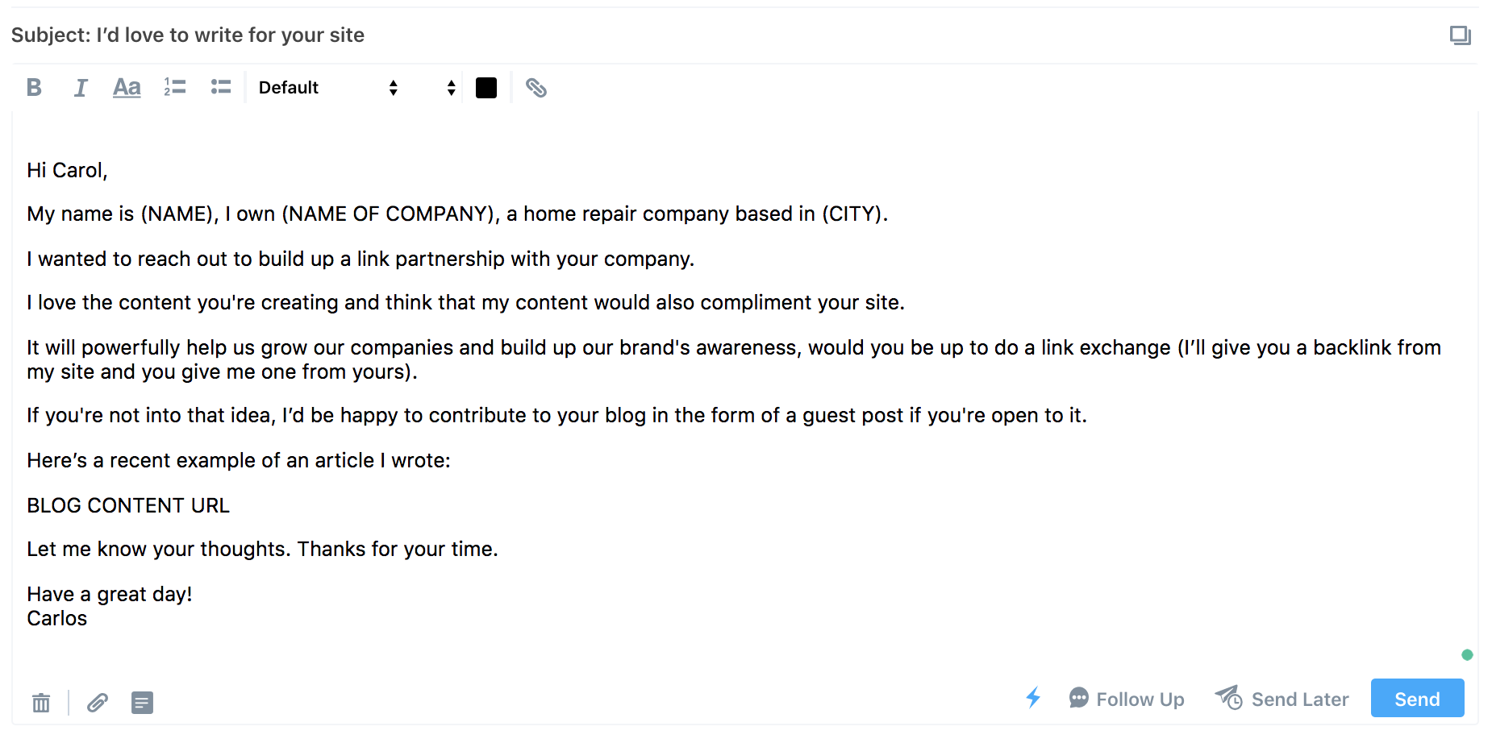Open the templates document icon
Screen dimensions: 1492x743
click(x=142, y=703)
